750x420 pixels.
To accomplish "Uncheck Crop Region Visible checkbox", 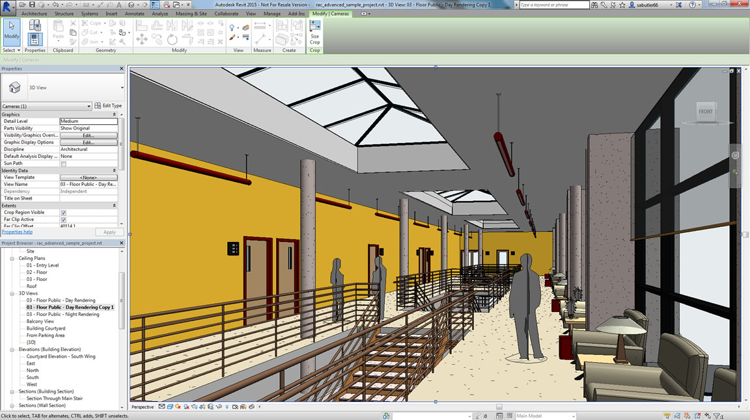I will point(64,213).
